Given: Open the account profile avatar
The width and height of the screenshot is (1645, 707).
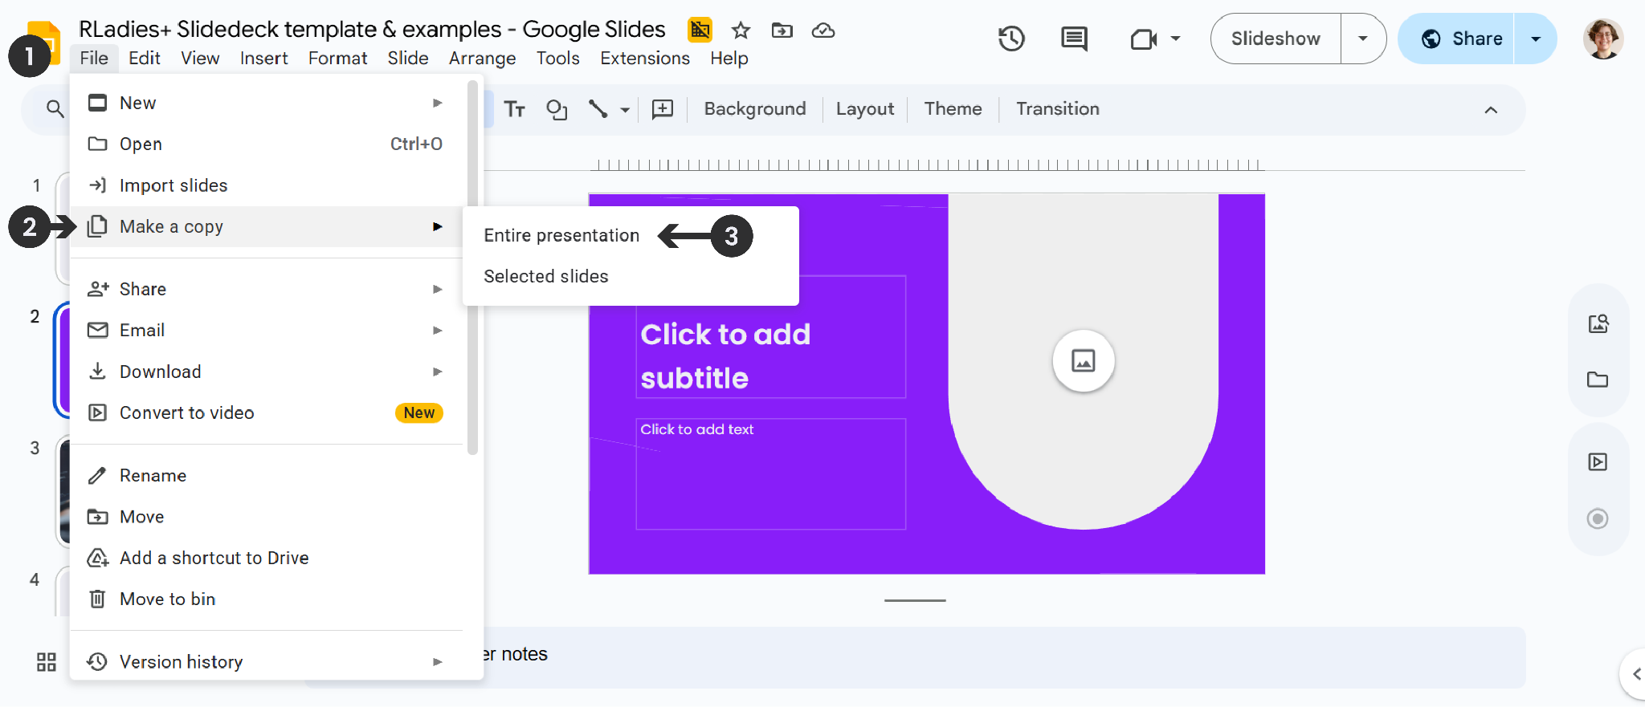Looking at the screenshot, I should [x=1603, y=39].
